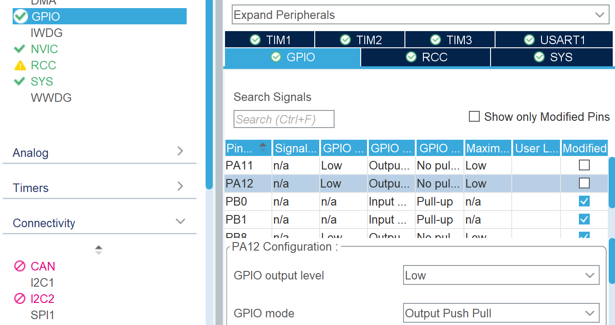Viewport: 615px width, 325px height.
Task: Open GPIO mode dropdown
Action: pyautogui.click(x=501, y=313)
